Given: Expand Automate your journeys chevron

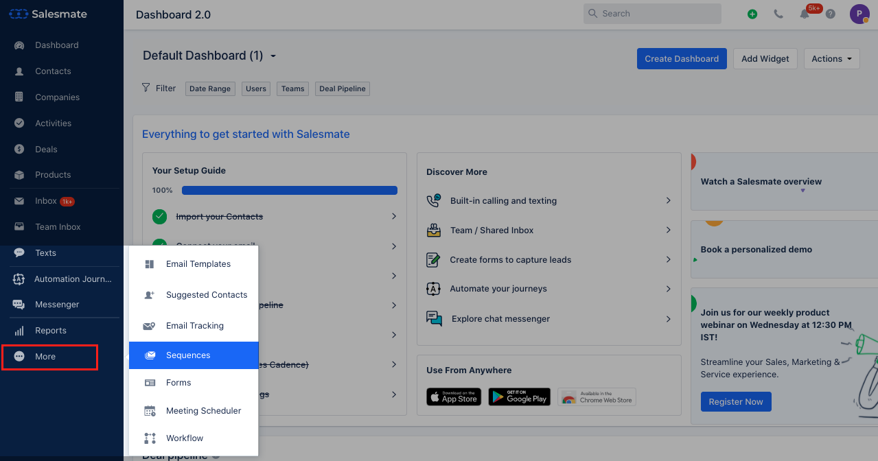Looking at the screenshot, I should click(x=669, y=289).
